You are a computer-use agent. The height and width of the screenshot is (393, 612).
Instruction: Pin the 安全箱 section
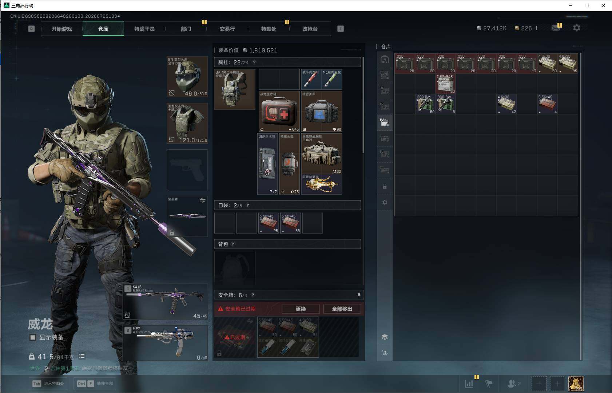coord(359,295)
